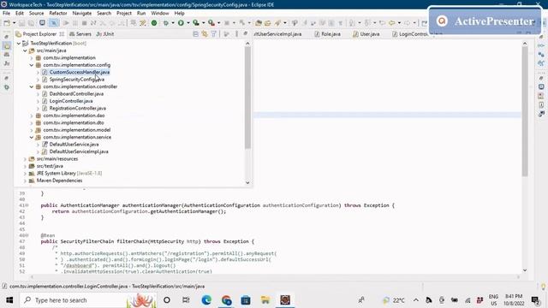This screenshot has width=548, height=308.
Task: Open Chrome from the taskbar
Action: pos(226,300)
